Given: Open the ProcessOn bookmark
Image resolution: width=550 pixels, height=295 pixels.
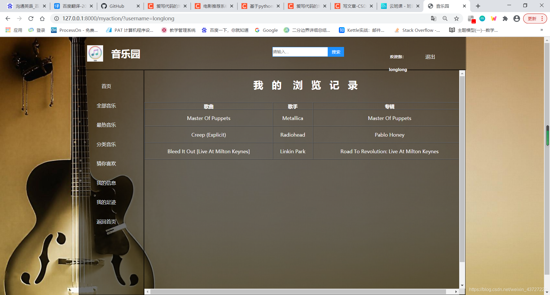Looking at the screenshot, I should point(74,30).
